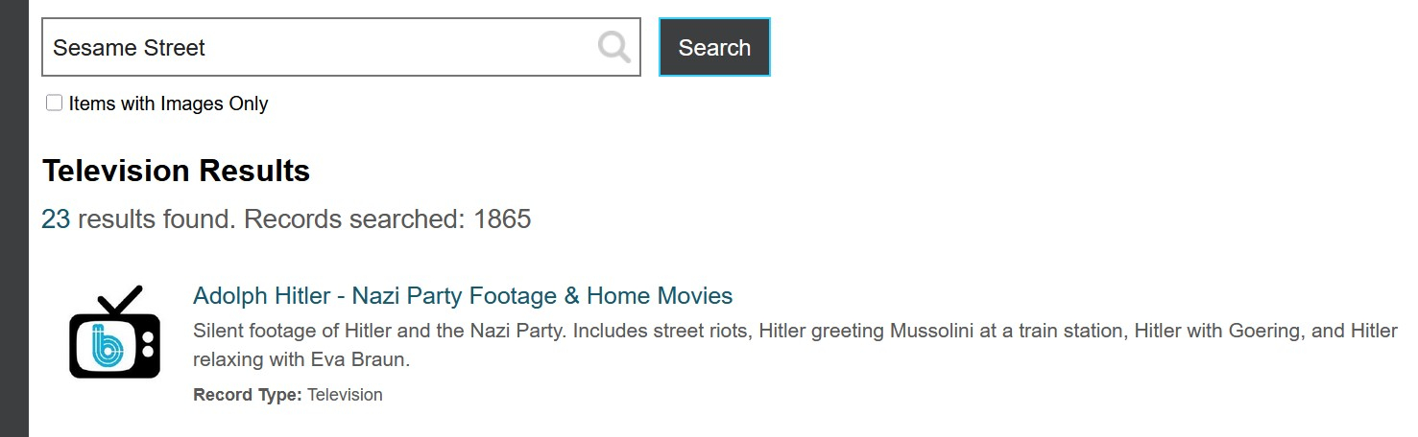Screen dimensions: 1418x437
Task: Click the antenna on the television icon
Action: [x=120, y=300]
